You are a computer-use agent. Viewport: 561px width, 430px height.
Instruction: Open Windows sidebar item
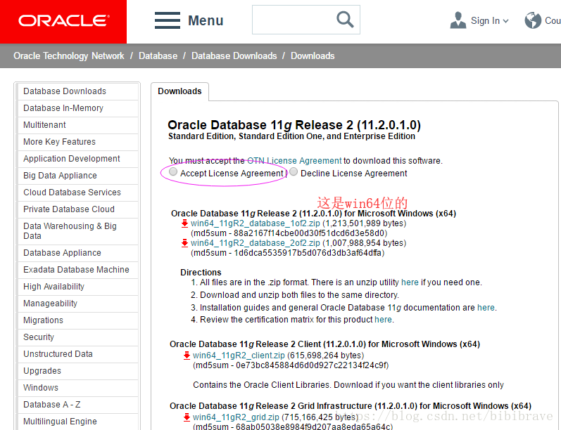click(x=77, y=388)
